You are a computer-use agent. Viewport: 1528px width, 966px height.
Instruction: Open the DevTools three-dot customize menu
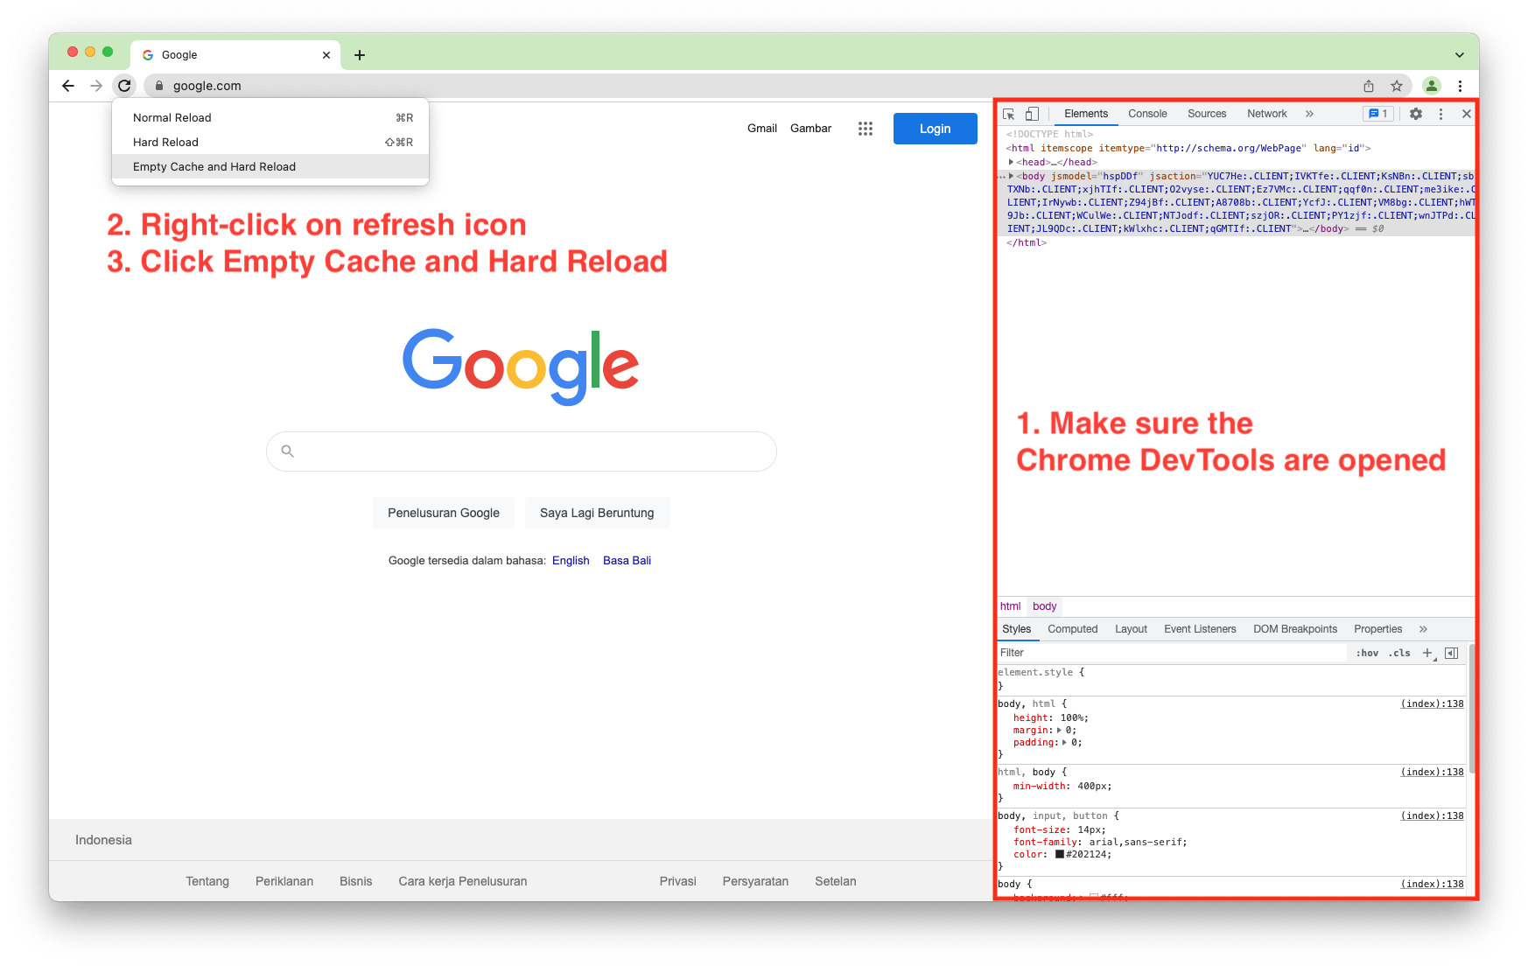1440,113
